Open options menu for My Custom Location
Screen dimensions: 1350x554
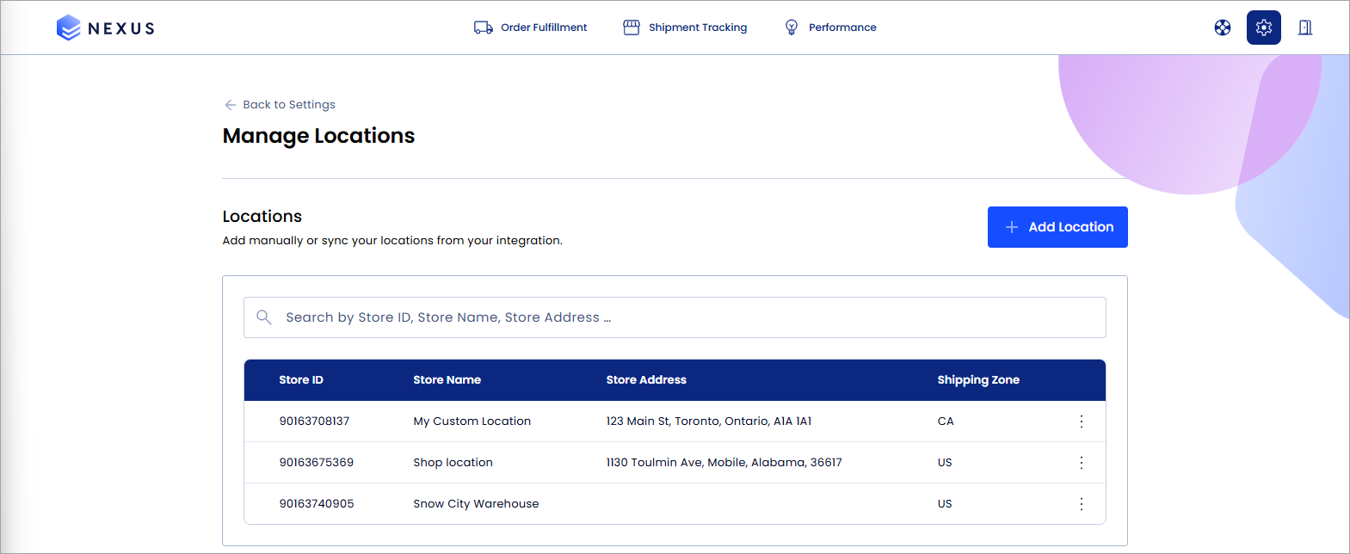[x=1082, y=422]
